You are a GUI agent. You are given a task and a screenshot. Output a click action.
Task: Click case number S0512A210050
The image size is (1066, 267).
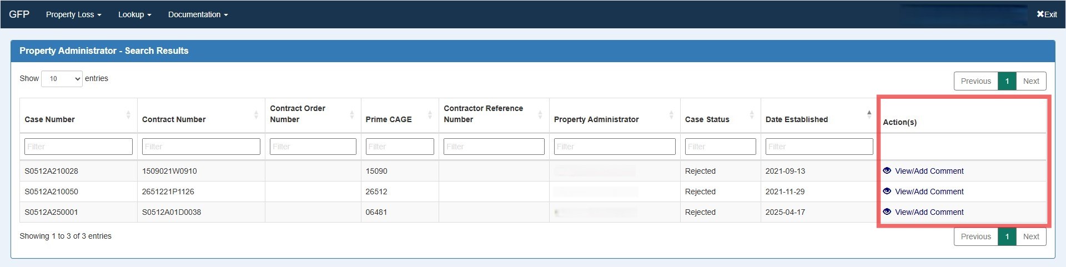[51, 192]
